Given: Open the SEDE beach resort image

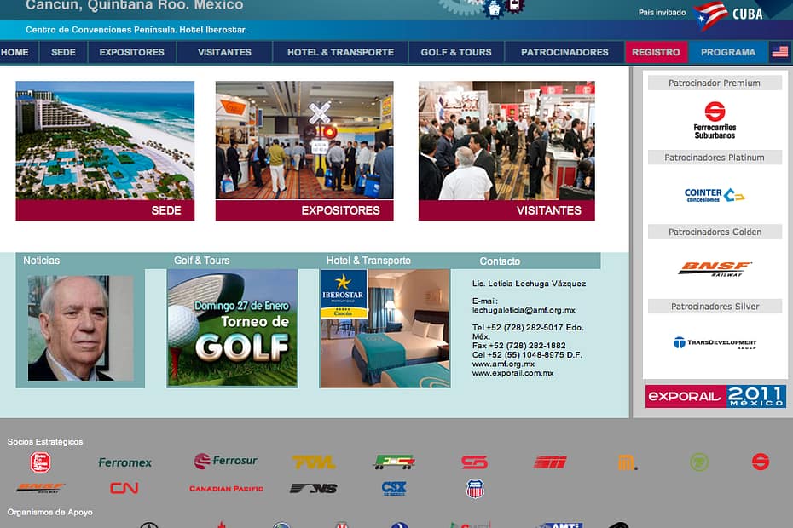Looking at the screenshot, I should 105,141.
